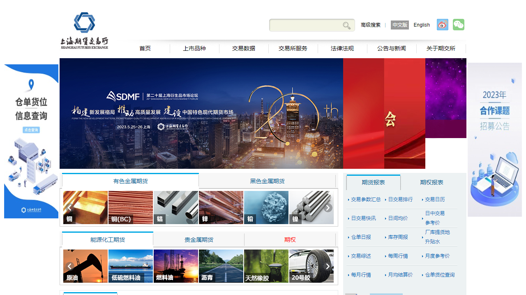Open 仓单货位查询 report link
Viewport: 526px width, 295px height.
440,275
